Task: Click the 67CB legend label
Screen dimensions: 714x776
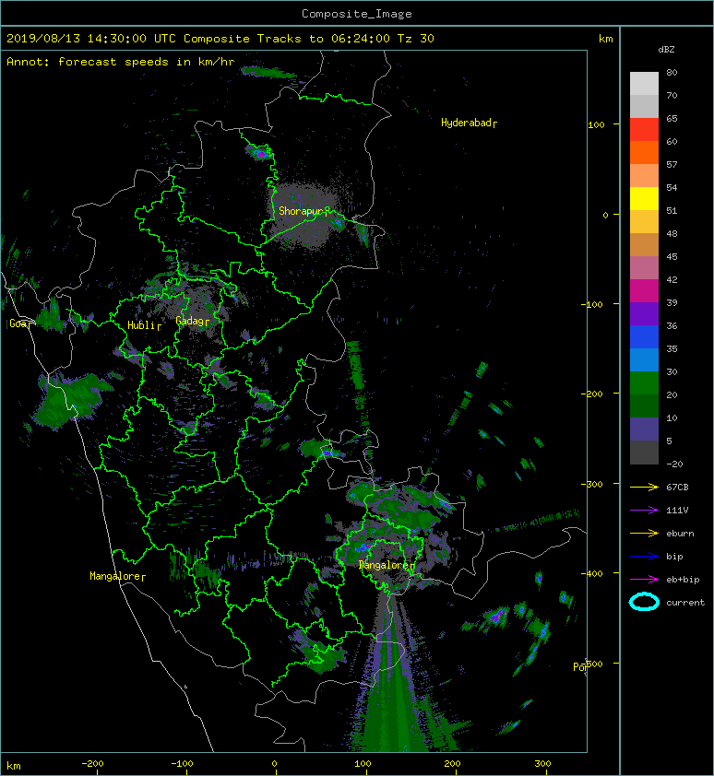Action: click(677, 487)
